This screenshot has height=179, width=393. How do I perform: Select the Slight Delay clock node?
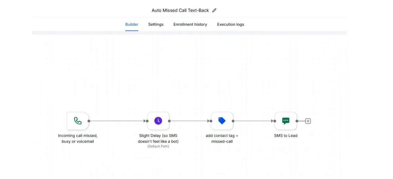(158, 121)
